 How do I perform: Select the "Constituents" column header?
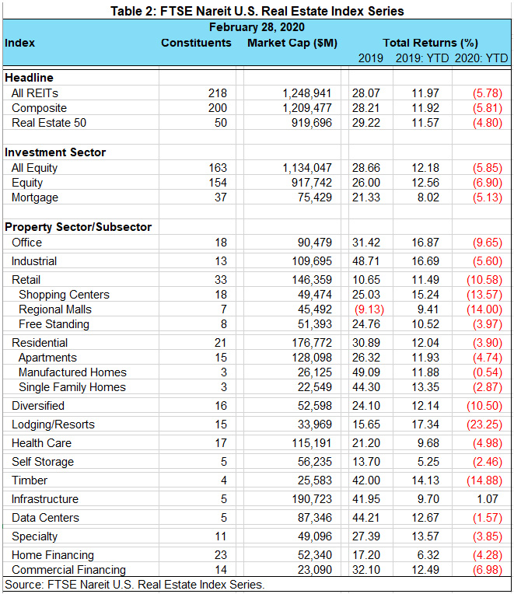click(196, 43)
